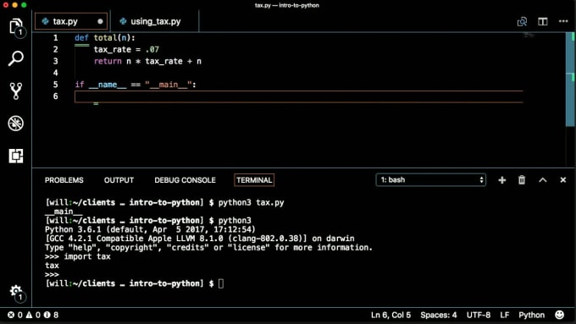Click unsaved dot on tax.py tab

click(100, 21)
